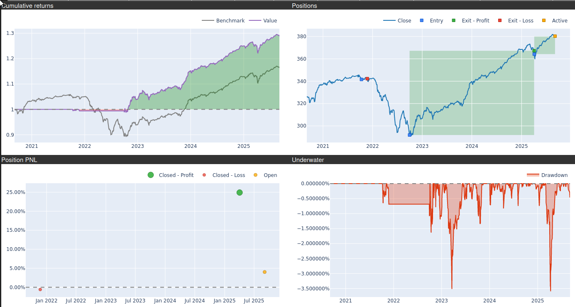The height and width of the screenshot is (307, 575).
Task: Click the Positions panel header
Action: point(304,6)
